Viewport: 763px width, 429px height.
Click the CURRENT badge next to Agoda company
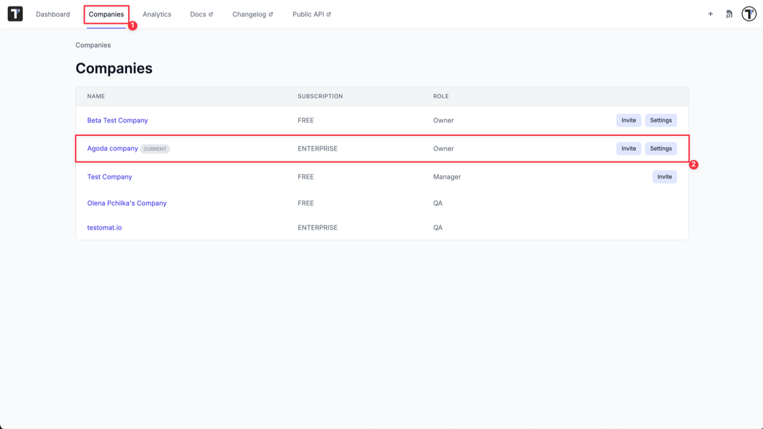(154, 148)
